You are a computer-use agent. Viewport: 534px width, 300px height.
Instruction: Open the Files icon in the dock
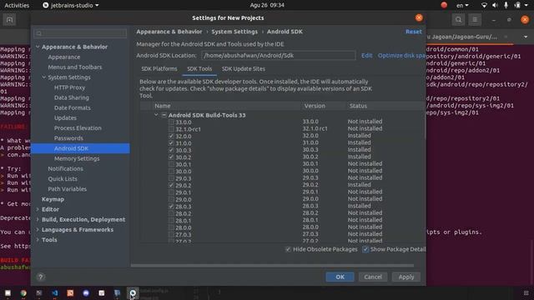pos(8,292)
